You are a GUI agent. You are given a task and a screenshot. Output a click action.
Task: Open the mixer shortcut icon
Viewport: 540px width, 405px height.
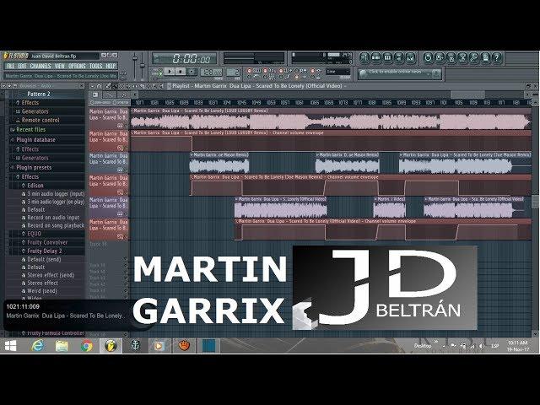tap(410, 57)
